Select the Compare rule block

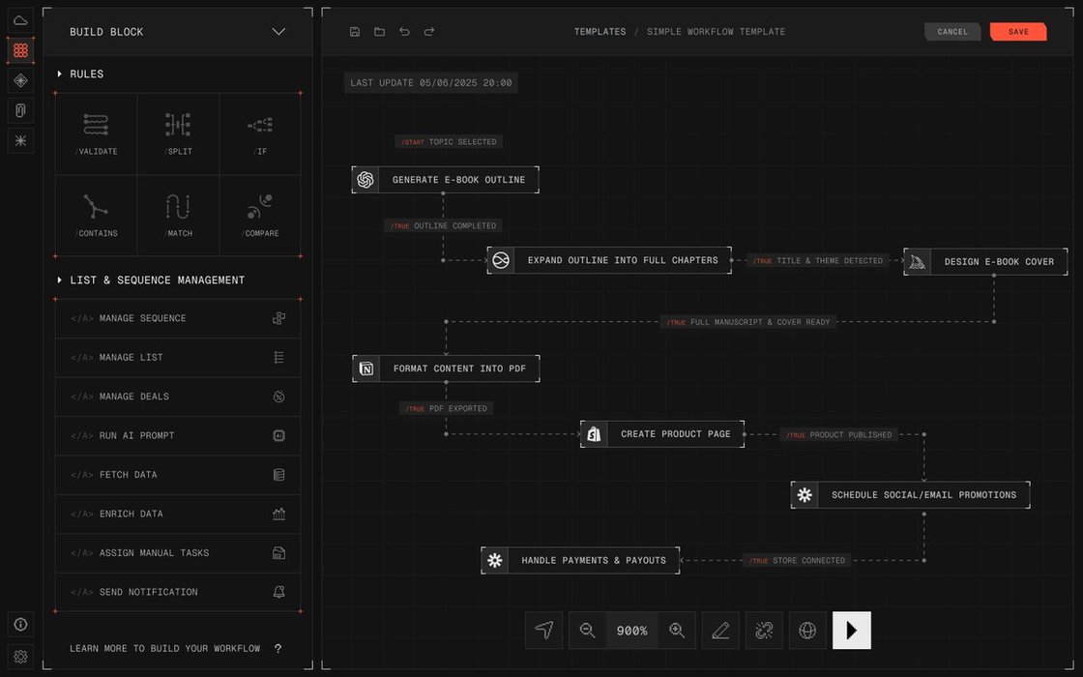coord(259,215)
